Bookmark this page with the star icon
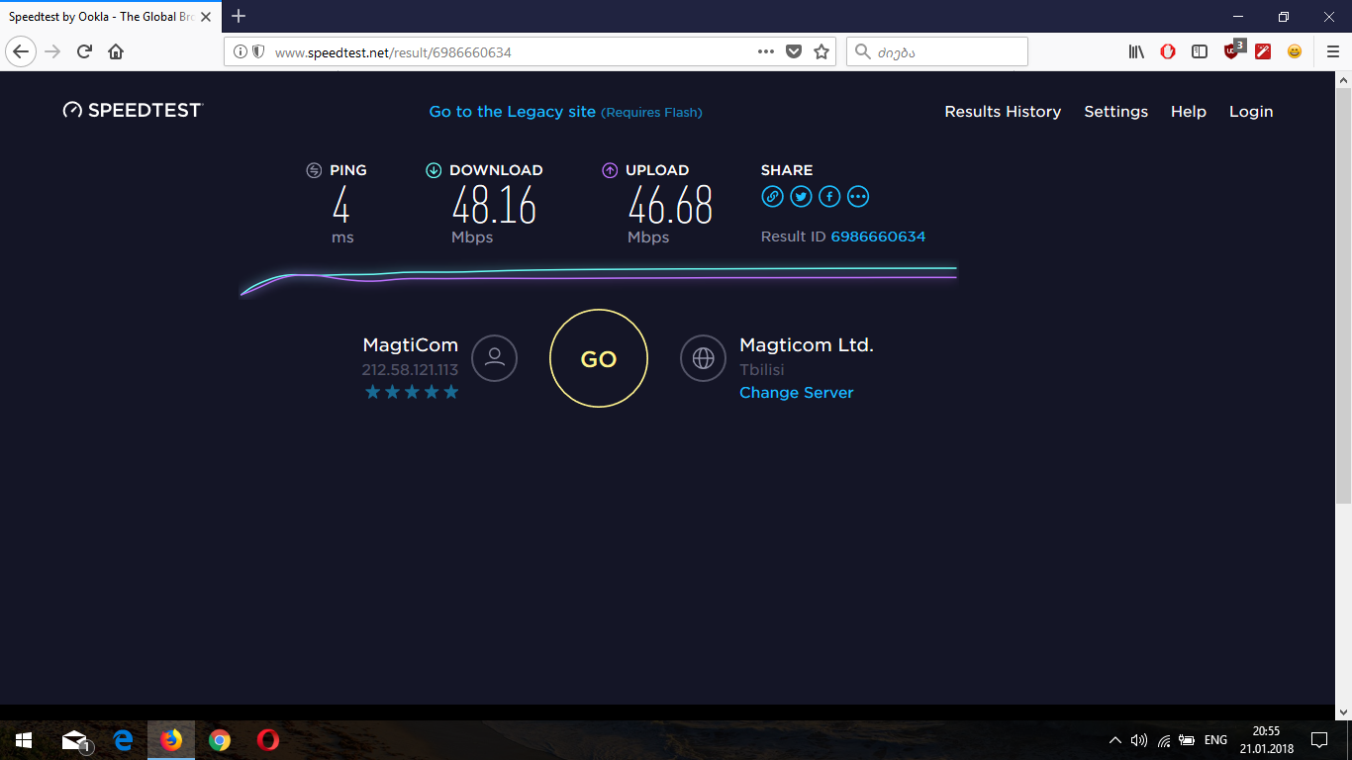Viewport: 1352px width, 760px height. (x=821, y=51)
